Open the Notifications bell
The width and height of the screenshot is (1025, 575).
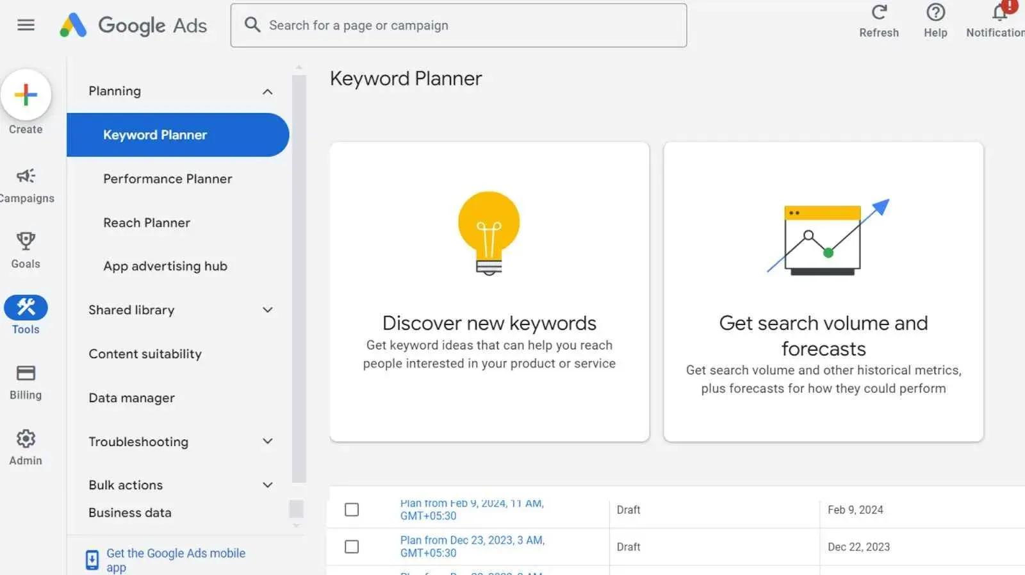click(1000, 12)
